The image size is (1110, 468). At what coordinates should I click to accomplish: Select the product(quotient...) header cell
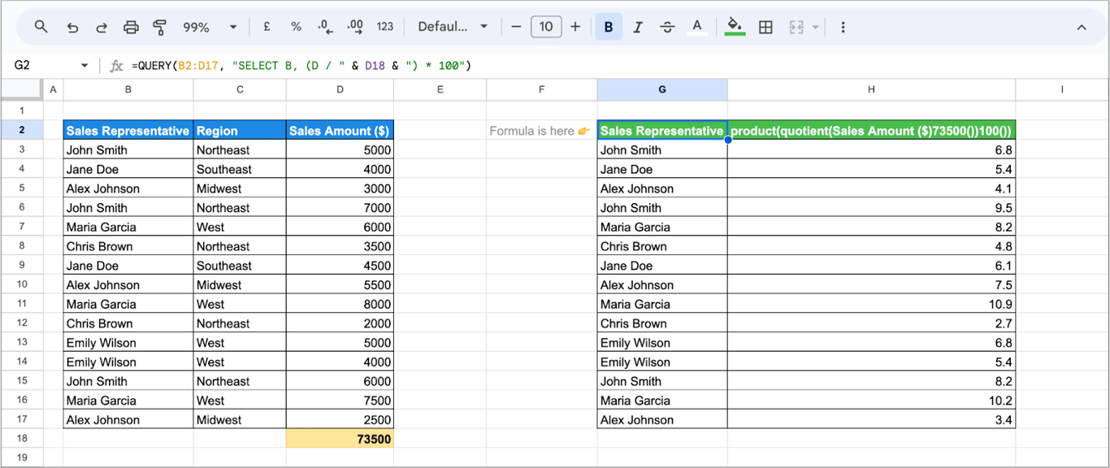click(x=871, y=130)
